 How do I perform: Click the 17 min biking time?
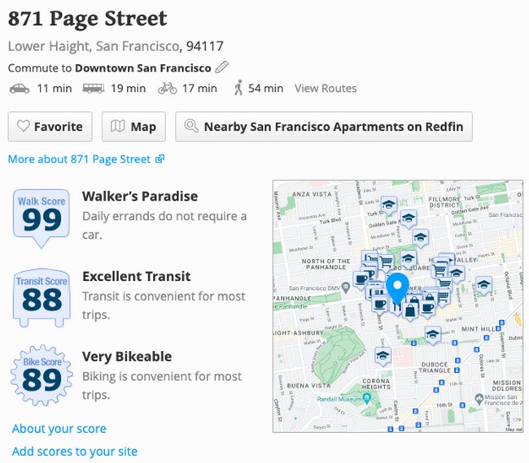click(x=199, y=89)
